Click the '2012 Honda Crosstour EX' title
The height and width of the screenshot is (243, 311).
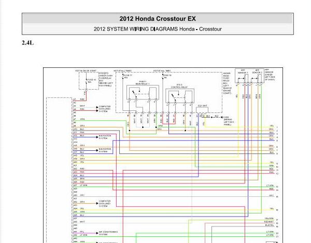click(158, 19)
